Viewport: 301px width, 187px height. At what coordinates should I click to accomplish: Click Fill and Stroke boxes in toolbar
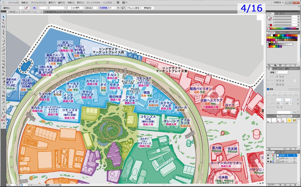point(4,116)
